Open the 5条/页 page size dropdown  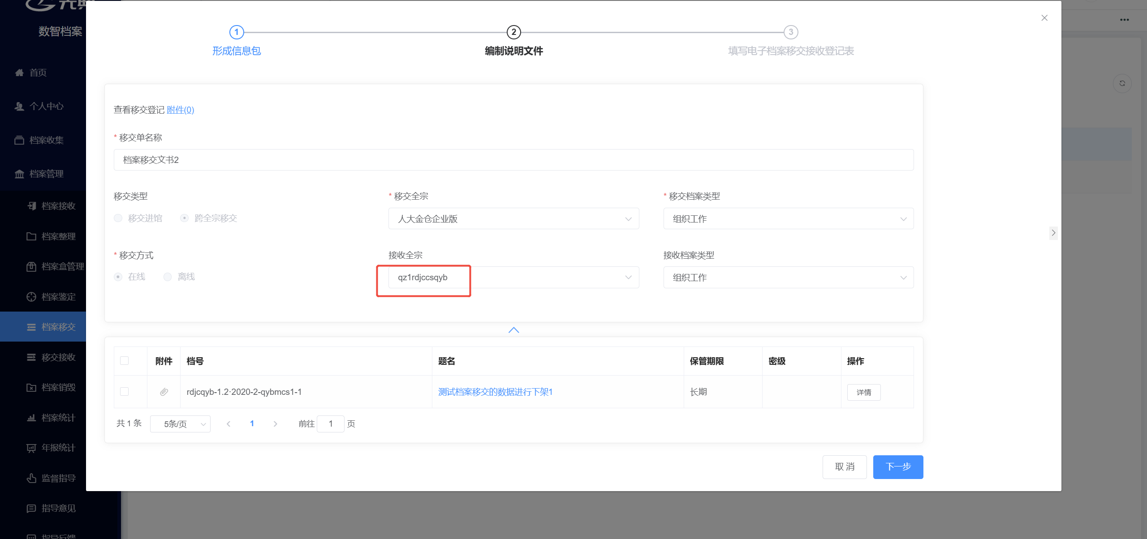(x=180, y=424)
